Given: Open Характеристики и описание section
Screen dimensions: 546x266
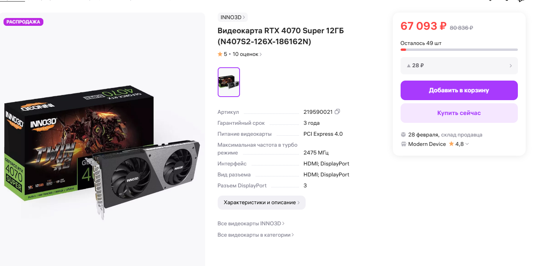Looking at the screenshot, I should pyautogui.click(x=261, y=203).
